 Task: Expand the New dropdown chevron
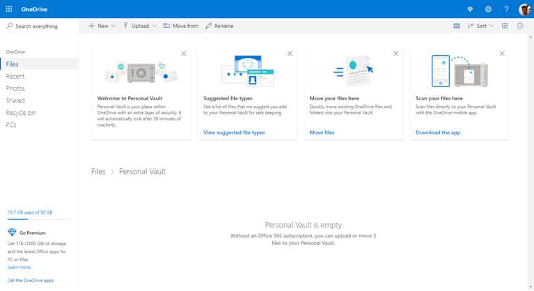click(113, 26)
